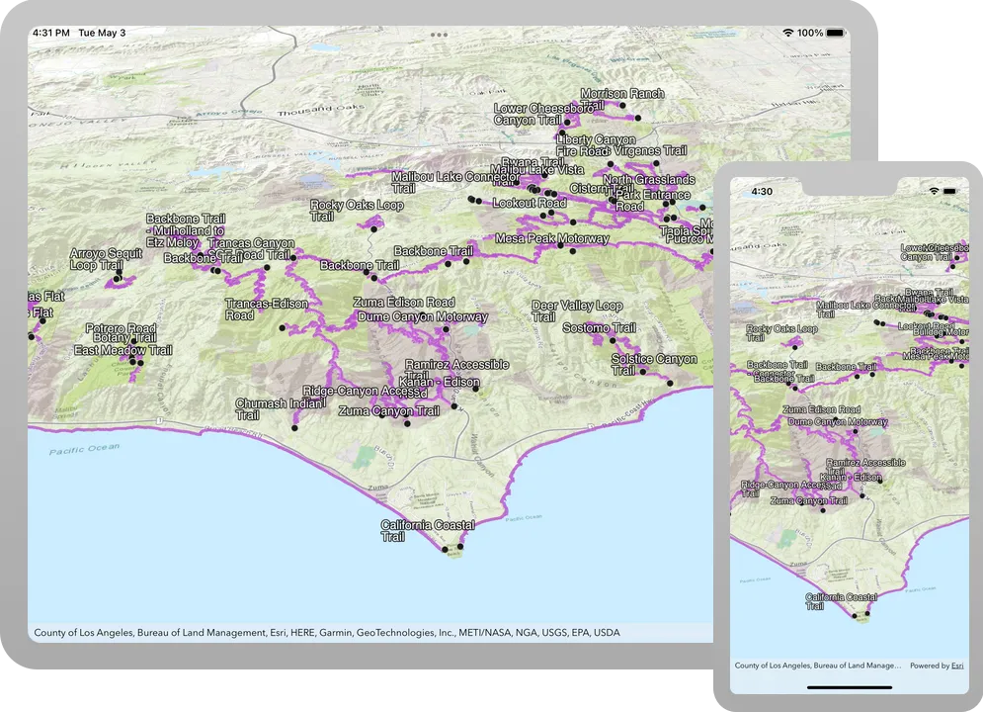
Task: Tap the iPad attribution text starting 'County of Los Angeles'
Action: [x=327, y=632]
